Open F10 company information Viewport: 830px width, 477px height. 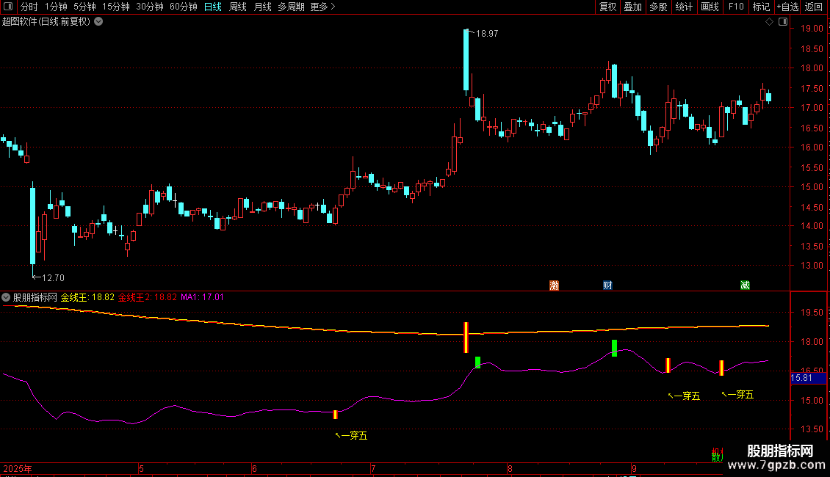coord(736,7)
